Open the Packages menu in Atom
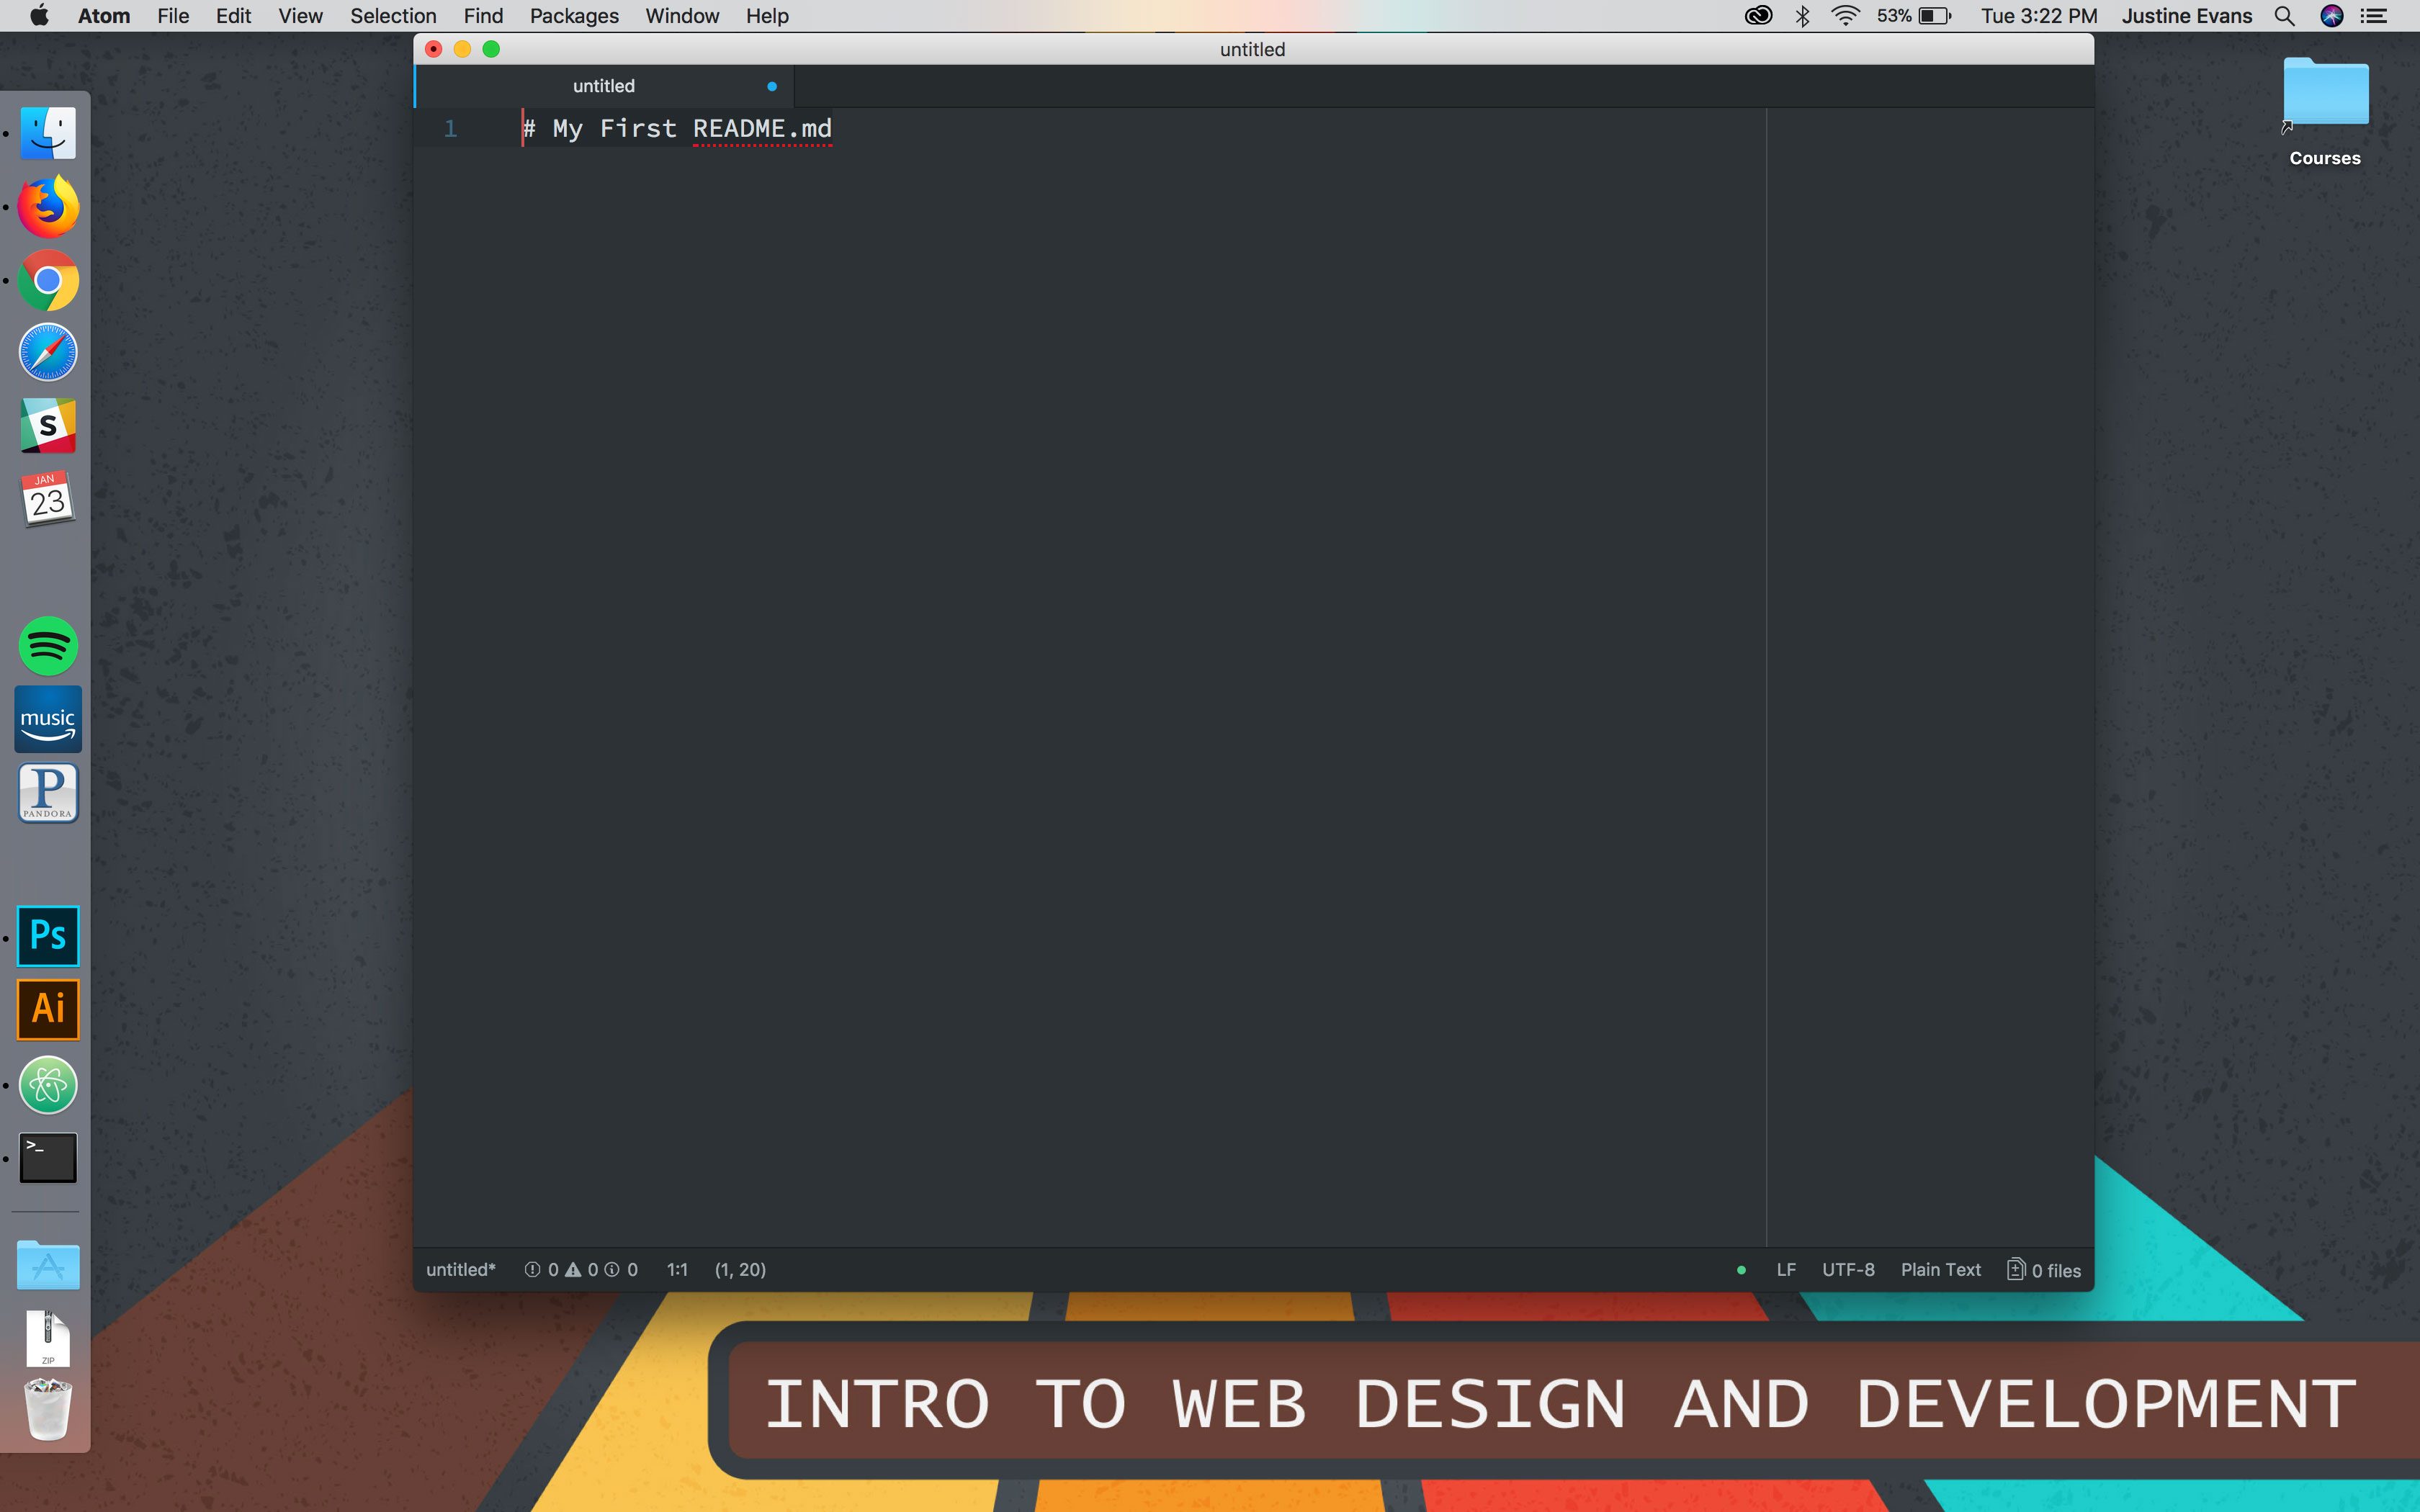Viewport: 2420px width, 1512px height. tap(573, 16)
